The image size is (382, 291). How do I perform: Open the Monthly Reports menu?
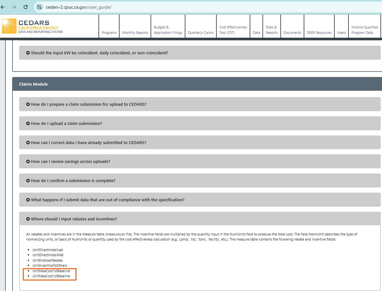tap(135, 33)
